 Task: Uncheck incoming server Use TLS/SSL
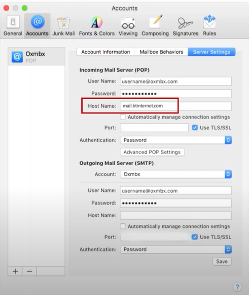(195, 128)
